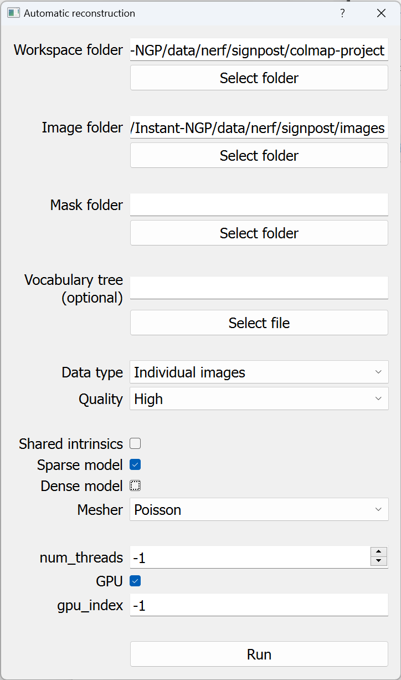
Task: Open the Data type dropdown
Action: click(259, 372)
